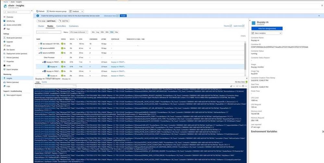Open the Information here link
This screenshot has width=324, height=163.
111,16
